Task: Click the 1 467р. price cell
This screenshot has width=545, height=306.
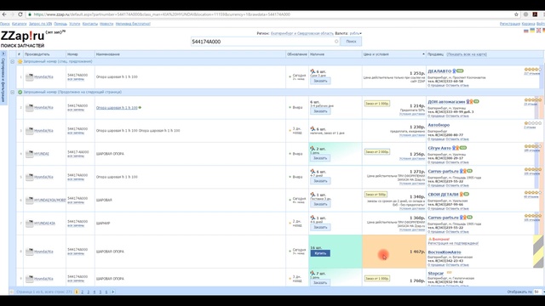Action: (394, 252)
